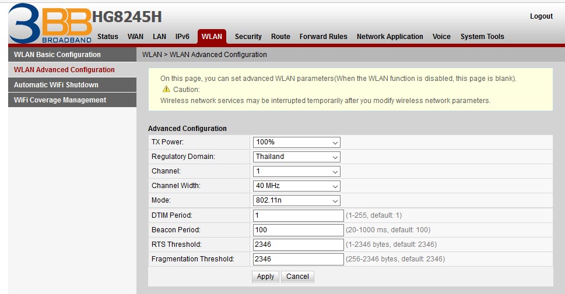
Task: Open the WAN tab
Action: [x=135, y=37]
